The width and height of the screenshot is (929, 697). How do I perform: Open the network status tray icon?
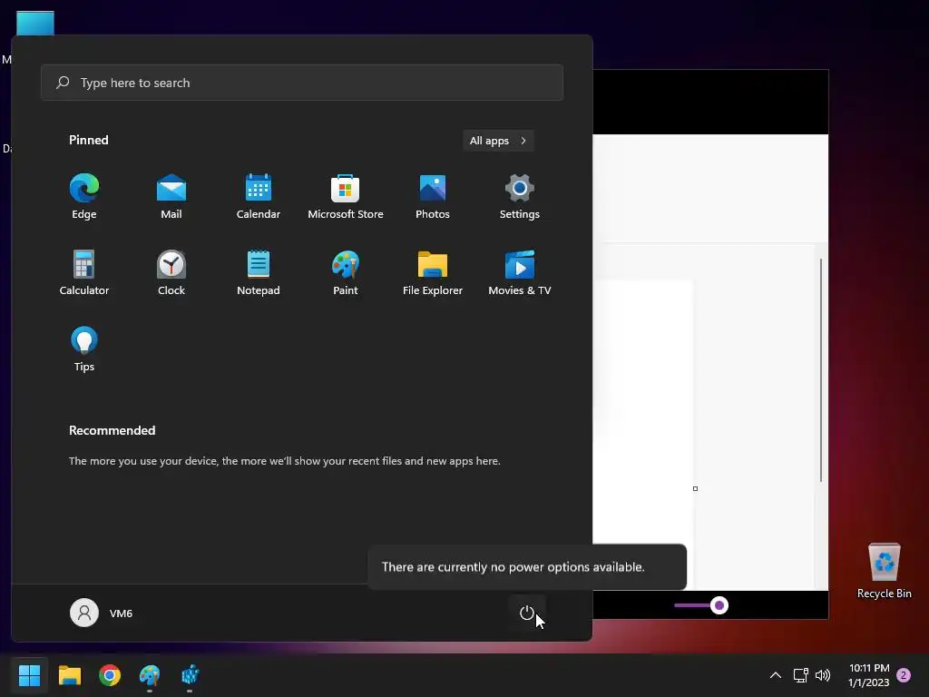801,675
